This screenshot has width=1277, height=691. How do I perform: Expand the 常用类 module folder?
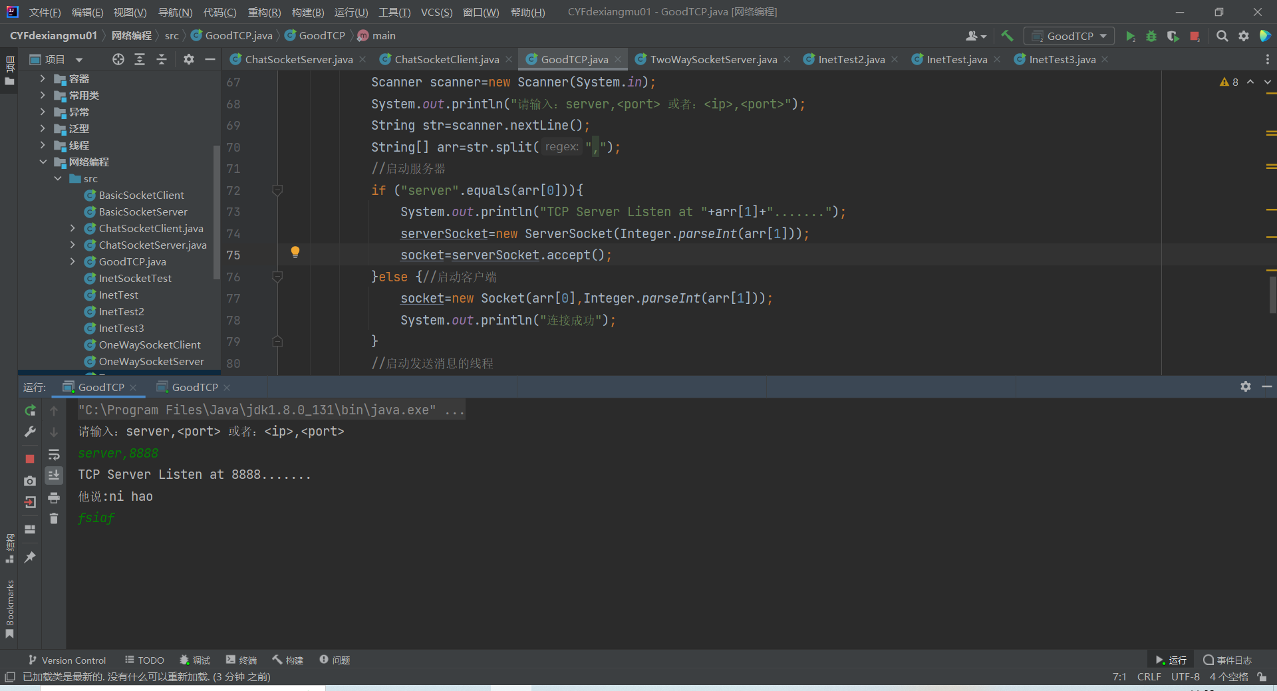click(x=43, y=95)
